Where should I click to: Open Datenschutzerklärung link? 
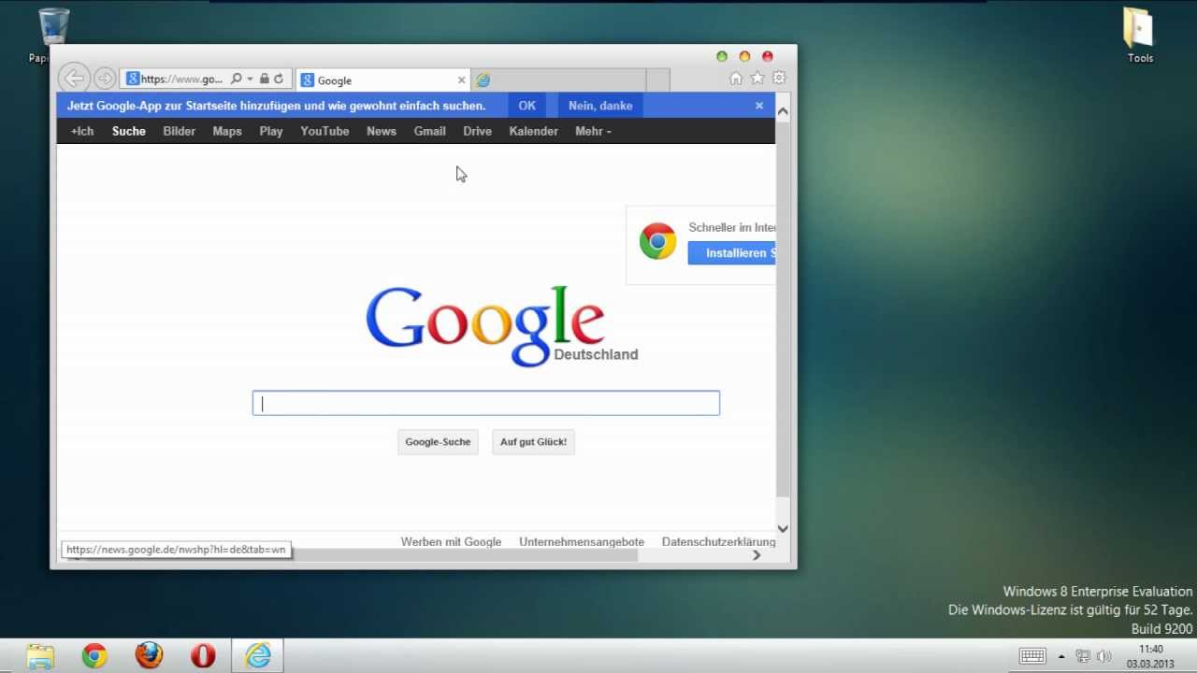click(718, 541)
